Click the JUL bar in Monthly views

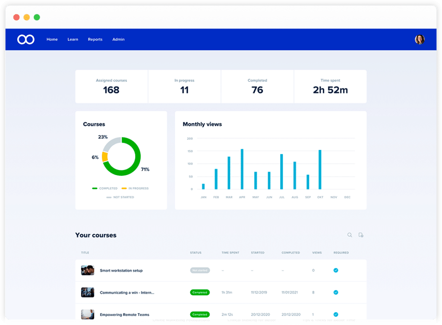click(281, 172)
